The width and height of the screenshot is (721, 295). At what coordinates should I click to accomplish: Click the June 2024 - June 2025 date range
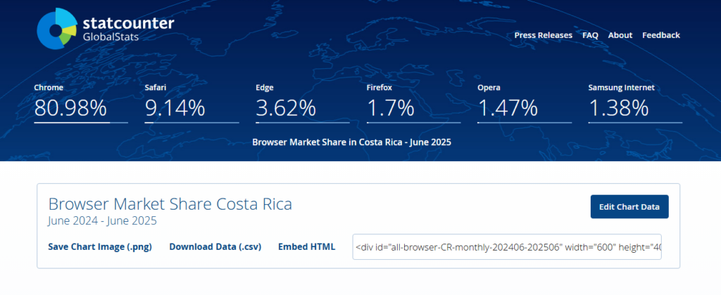[x=102, y=221]
